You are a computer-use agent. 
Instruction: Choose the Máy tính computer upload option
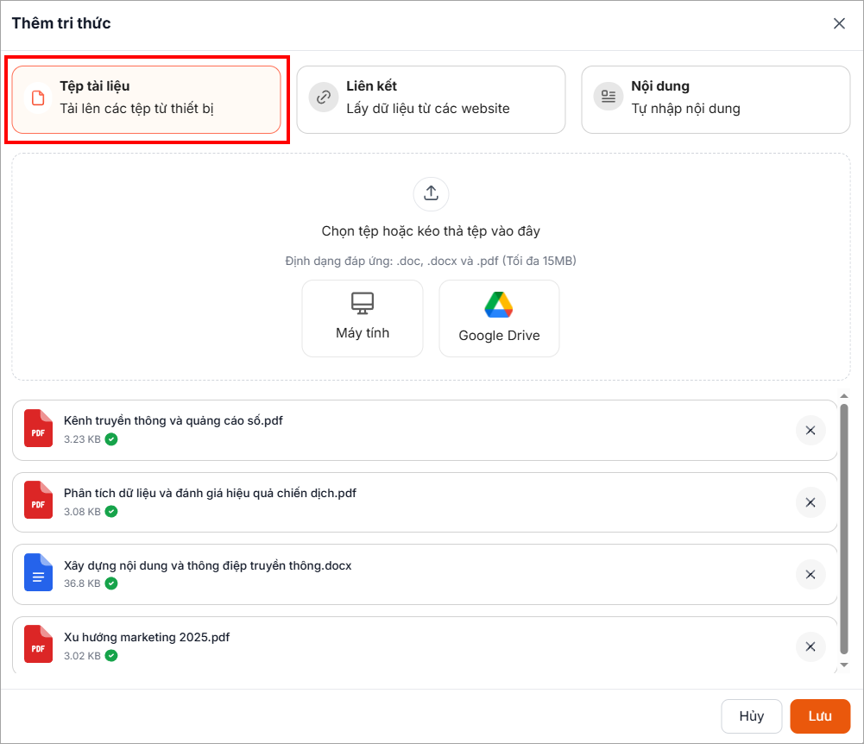point(363,318)
